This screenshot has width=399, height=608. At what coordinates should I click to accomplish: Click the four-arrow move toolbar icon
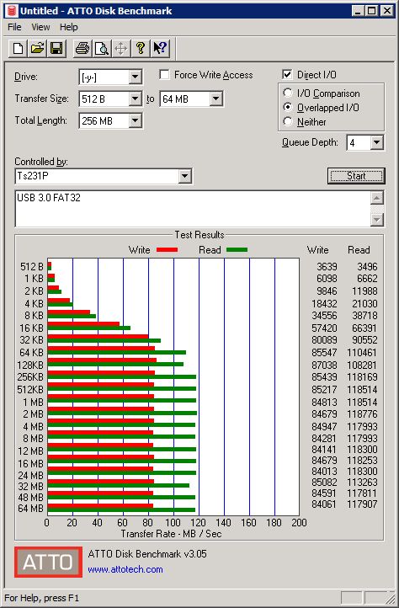click(121, 49)
